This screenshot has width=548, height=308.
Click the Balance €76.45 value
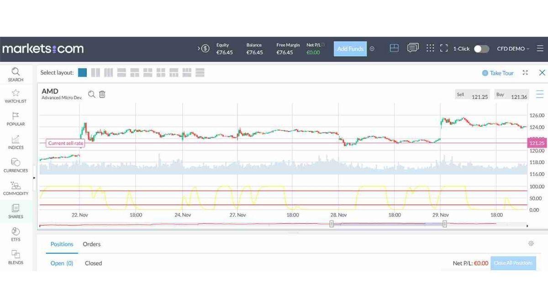[x=254, y=52]
